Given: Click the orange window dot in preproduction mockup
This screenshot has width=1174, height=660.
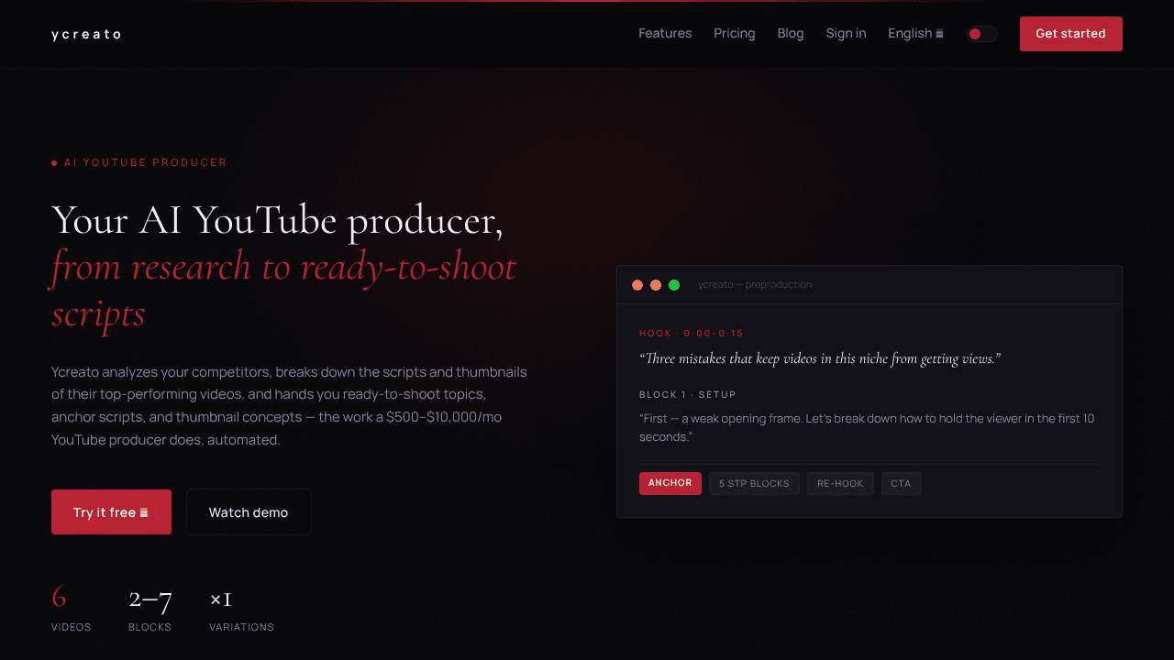Looking at the screenshot, I should (x=656, y=285).
